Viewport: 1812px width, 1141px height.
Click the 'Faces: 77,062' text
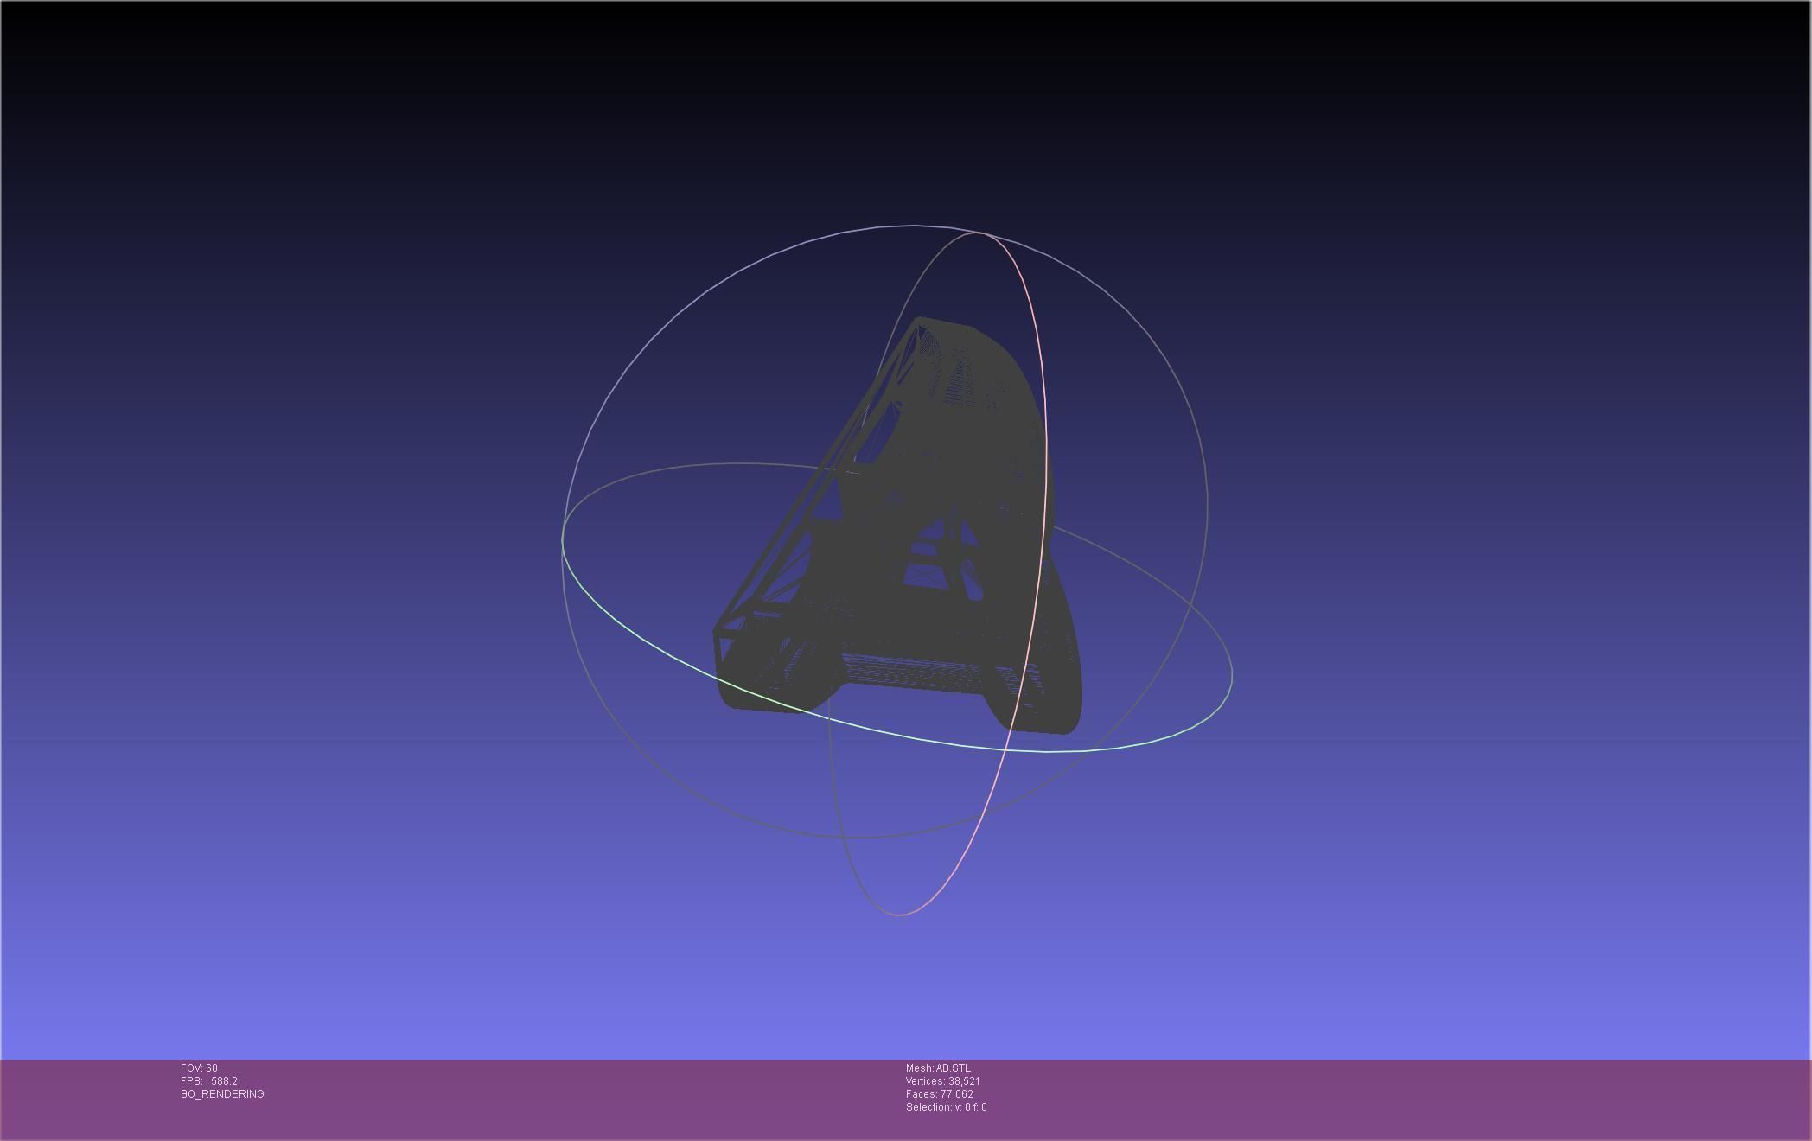click(x=940, y=1094)
